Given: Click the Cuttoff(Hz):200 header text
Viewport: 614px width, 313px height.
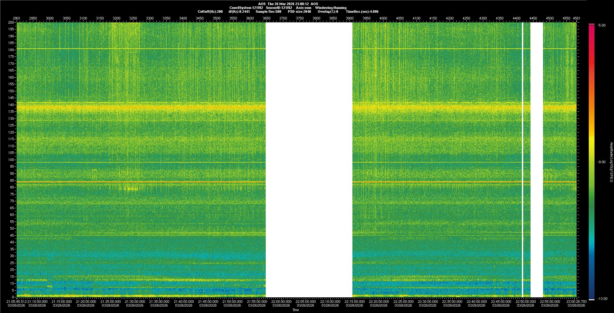Looking at the screenshot, I should pyautogui.click(x=210, y=11).
